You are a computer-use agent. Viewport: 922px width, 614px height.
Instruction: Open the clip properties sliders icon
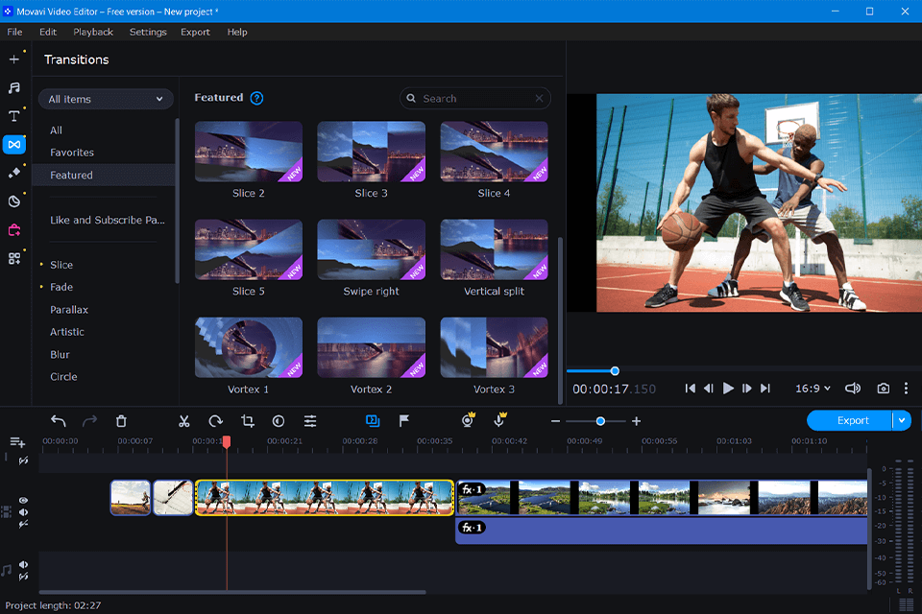pyautogui.click(x=310, y=421)
